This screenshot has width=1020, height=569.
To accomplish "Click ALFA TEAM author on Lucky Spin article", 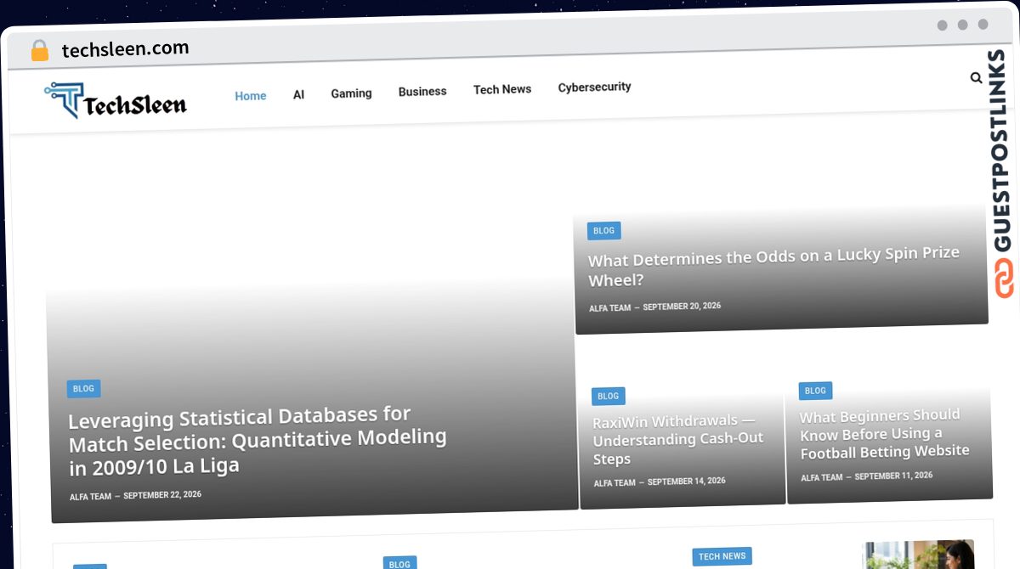I will pos(609,308).
